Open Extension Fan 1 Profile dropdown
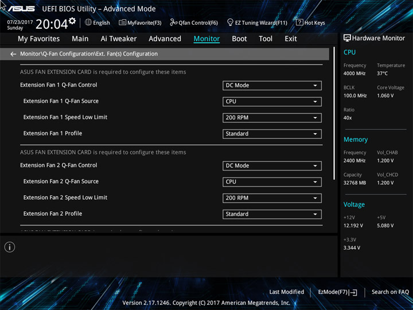The height and width of the screenshot is (310, 413). 272,134
